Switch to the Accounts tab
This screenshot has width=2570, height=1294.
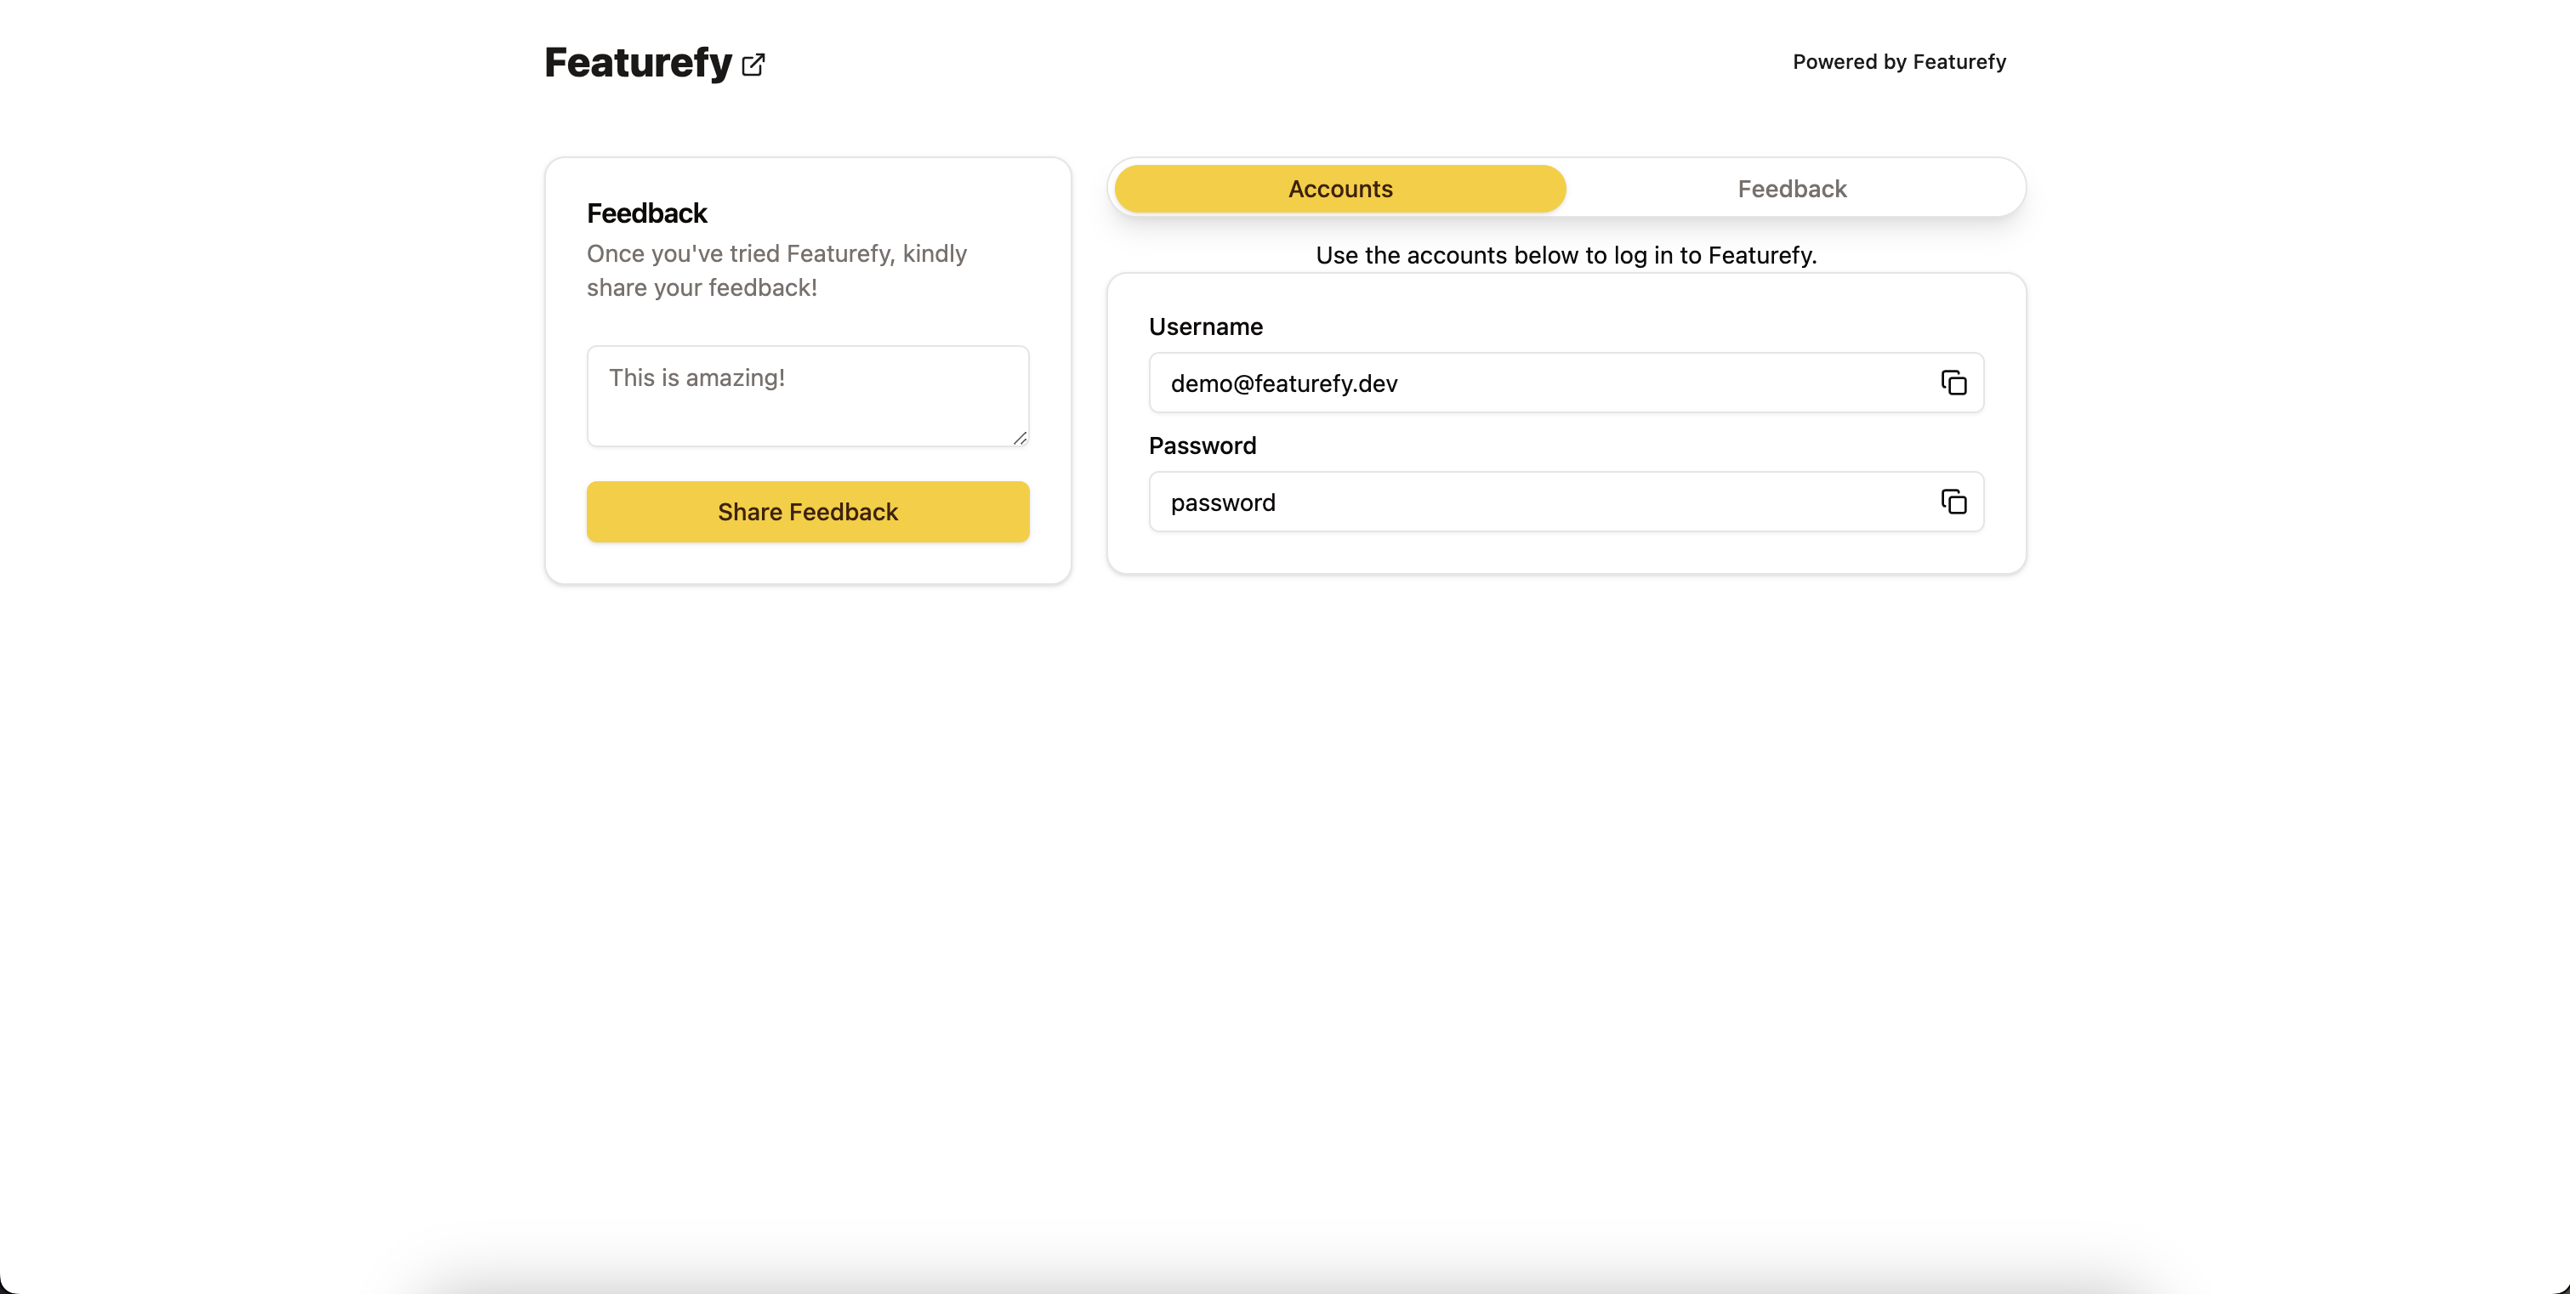point(1340,189)
